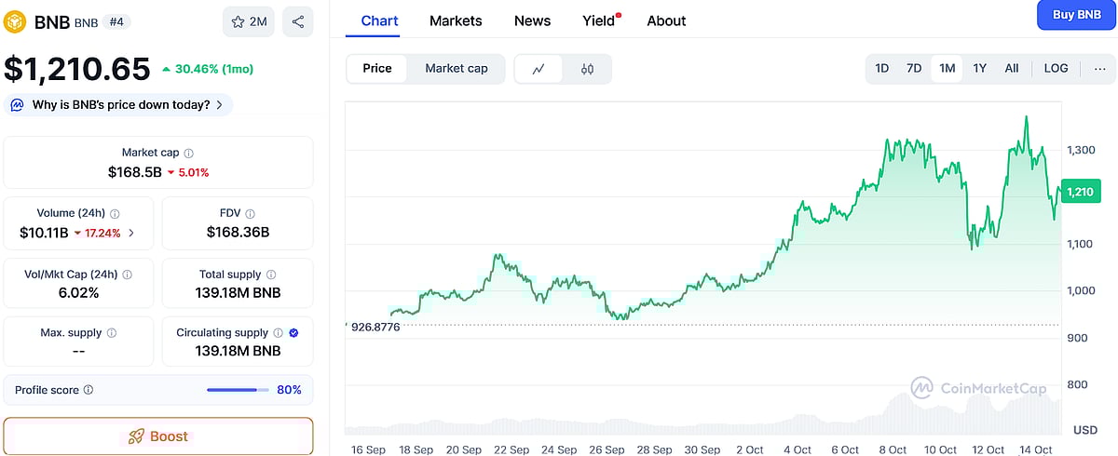Open Max. supply info icon
This screenshot has height=456, width=1118.
[x=112, y=333]
